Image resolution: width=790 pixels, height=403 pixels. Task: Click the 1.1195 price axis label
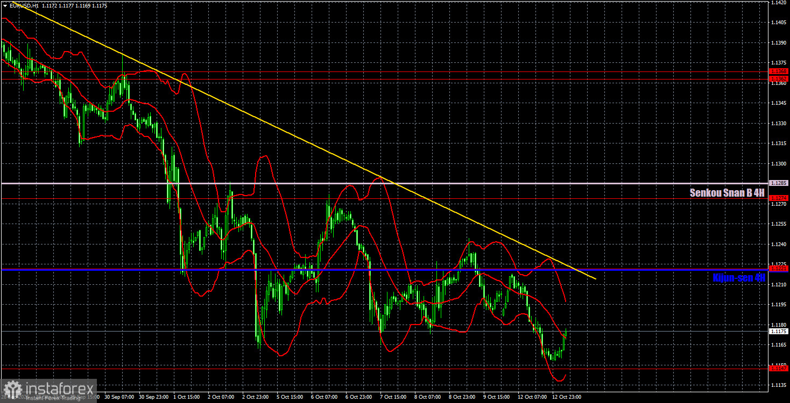click(x=779, y=305)
